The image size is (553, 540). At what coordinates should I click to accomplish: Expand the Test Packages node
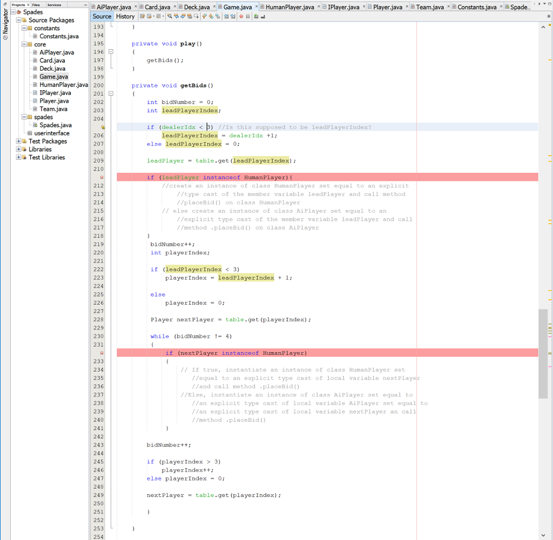[18, 141]
